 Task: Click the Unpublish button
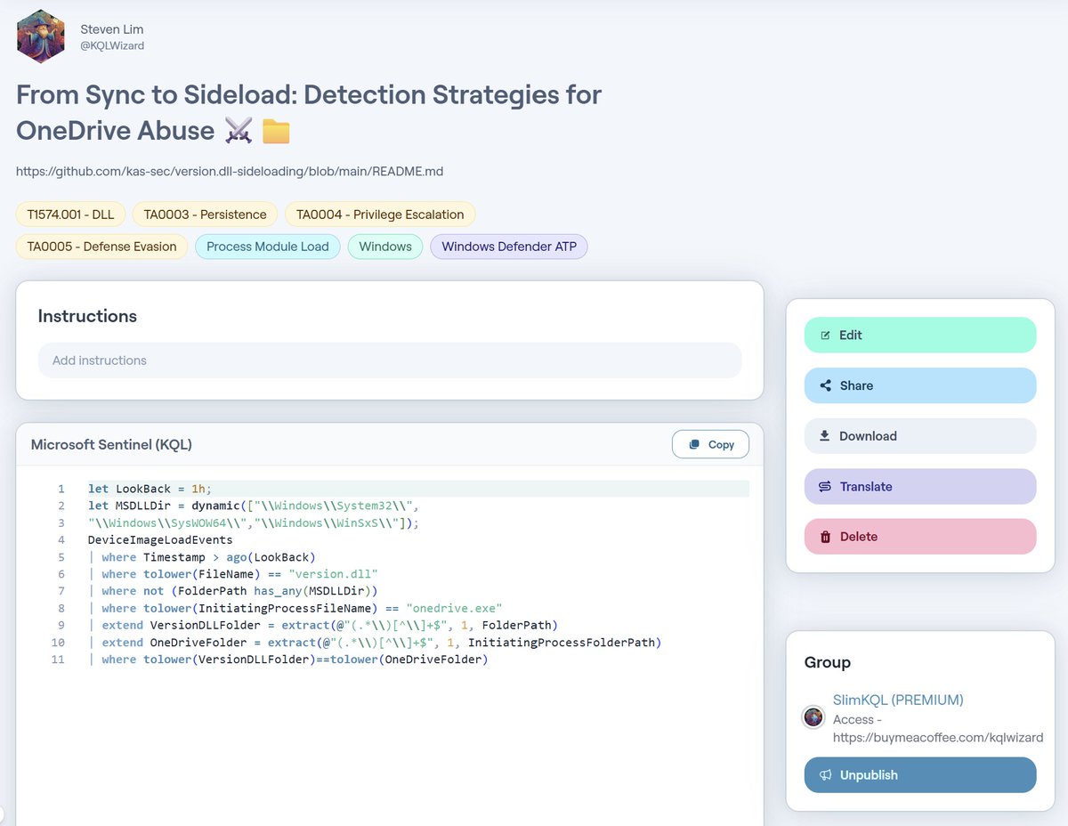[920, 775]
